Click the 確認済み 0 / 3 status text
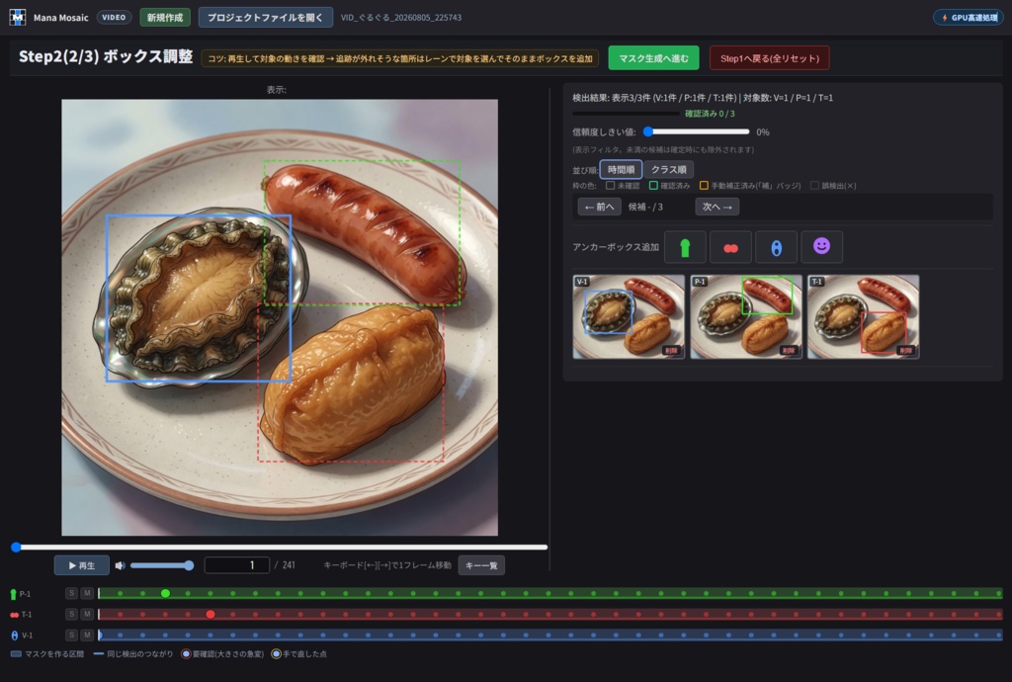Viewport: 1012px width, 682px height. [x=710, y=114]
